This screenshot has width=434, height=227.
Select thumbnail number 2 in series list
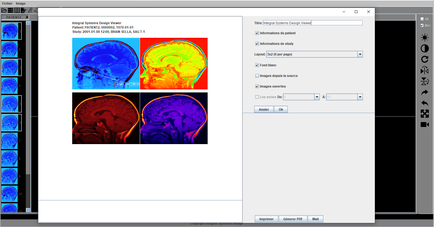[10, 49]
